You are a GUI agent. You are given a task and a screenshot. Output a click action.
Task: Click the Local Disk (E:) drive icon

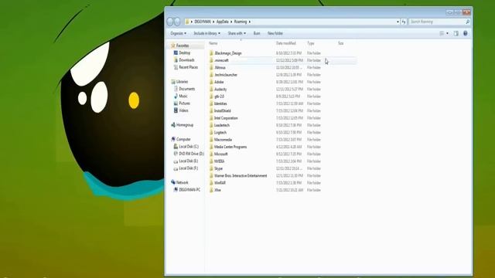(x=176, y=161)
